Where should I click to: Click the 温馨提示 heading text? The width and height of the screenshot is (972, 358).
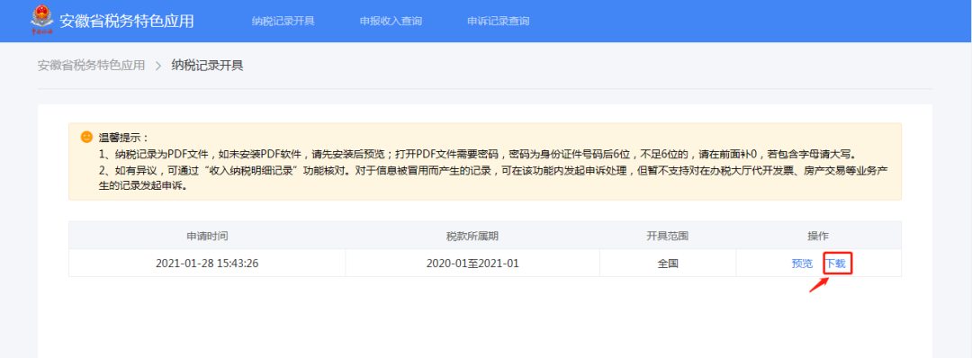(x=124, y=138)
